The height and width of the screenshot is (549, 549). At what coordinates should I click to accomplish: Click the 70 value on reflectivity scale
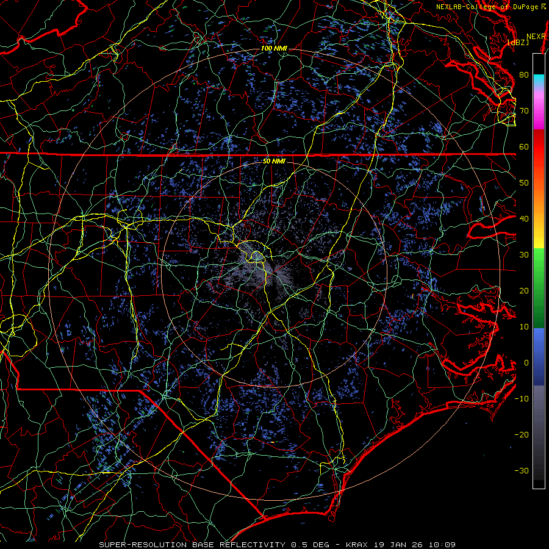524,111
